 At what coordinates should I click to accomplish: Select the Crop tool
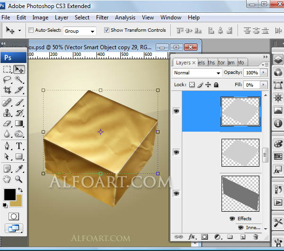7,90
